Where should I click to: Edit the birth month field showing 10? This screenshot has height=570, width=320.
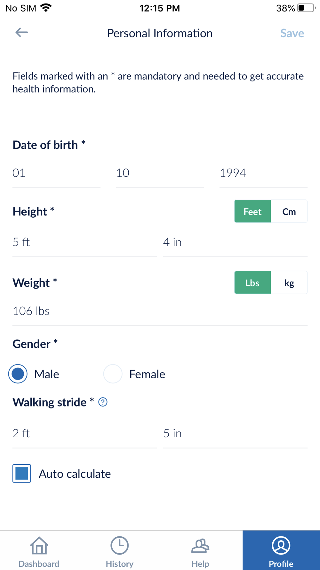click(160, 173)
